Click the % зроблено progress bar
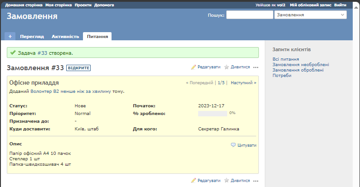Viewport: 360px width, 187px height. [212, 113]
